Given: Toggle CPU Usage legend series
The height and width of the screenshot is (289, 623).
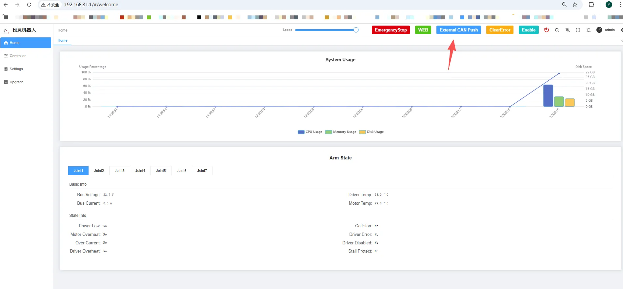Looking at the screenshot, I should pyautogui.click(x=310, y=132).
